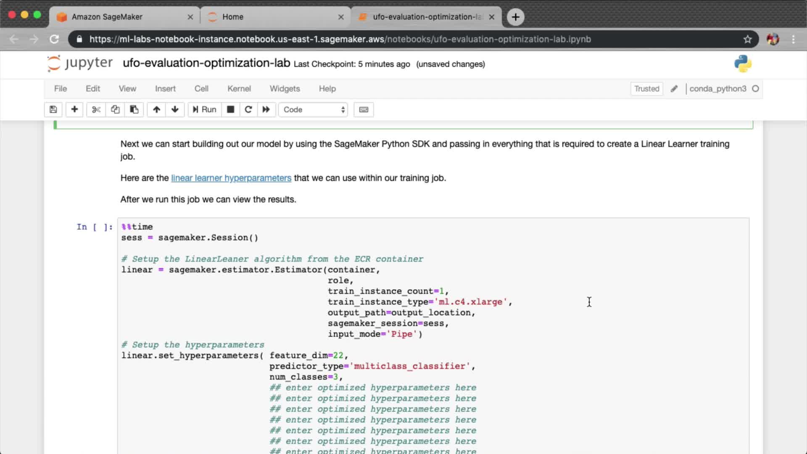Image resolution: width=807 pixels, height=454 pixels.
Task: Move selected cell down arrow
Action: (175, 110)
